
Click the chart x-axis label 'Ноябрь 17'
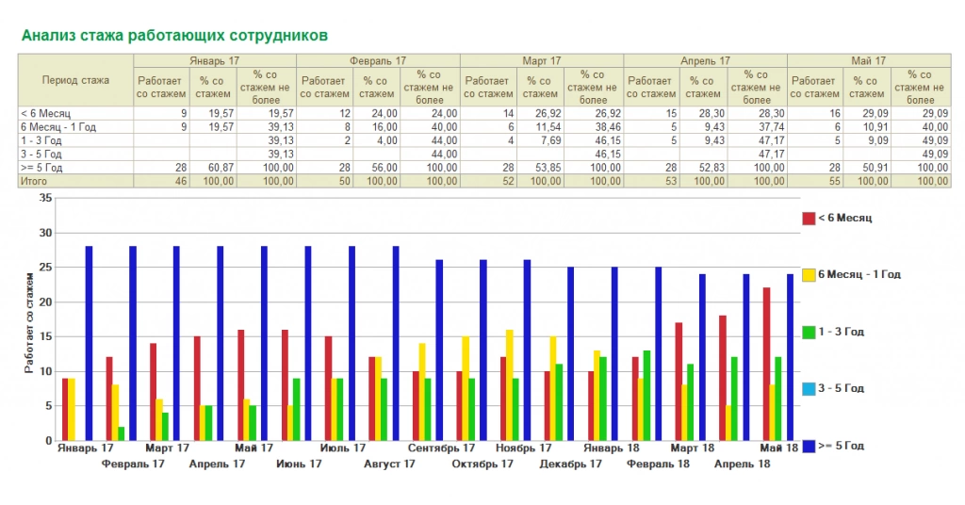(524, 448)
